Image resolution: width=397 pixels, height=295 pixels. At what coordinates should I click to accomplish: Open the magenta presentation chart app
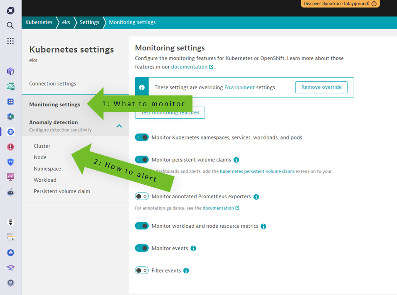click(x=10, y=177)
